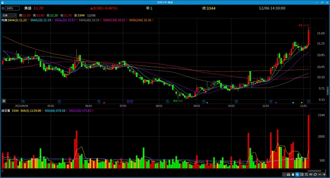Viewport: 330px width, 178px height.
Task: Click the close price 收:11.70 field
Action: (x=66, y=16)
